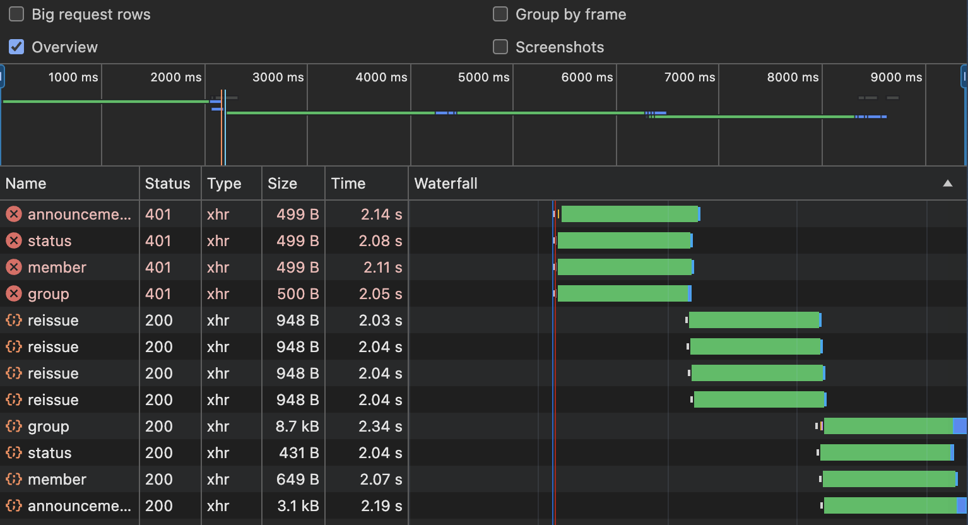Screen dimensions: 968x525
Task: Click the error icon for the 401 group request
Action: tap(14, 294)
